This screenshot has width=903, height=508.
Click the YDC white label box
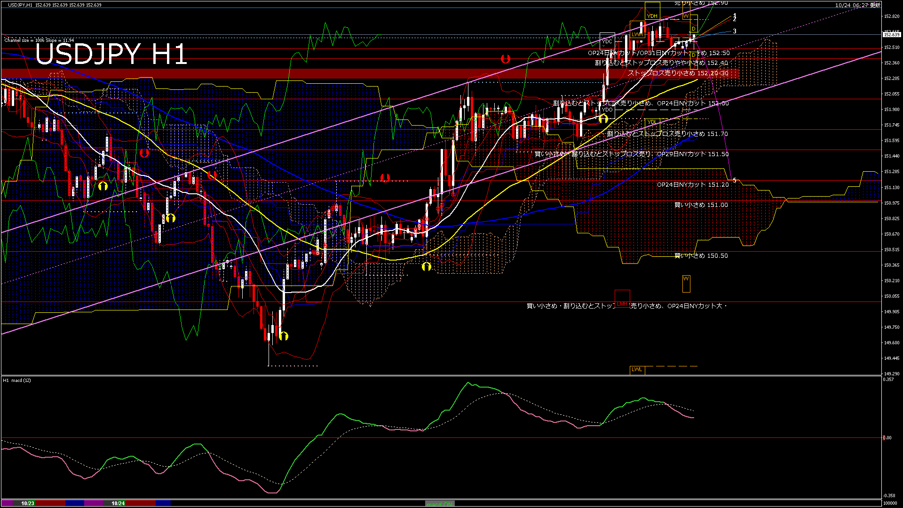[x=607, y=41]
